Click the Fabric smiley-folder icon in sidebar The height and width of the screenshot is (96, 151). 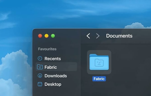pyautogui.click(x=40, y=67)
